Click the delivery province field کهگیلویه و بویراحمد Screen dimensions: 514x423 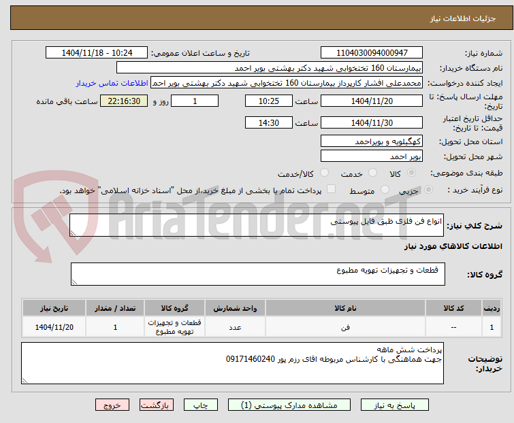click(372, 141)
